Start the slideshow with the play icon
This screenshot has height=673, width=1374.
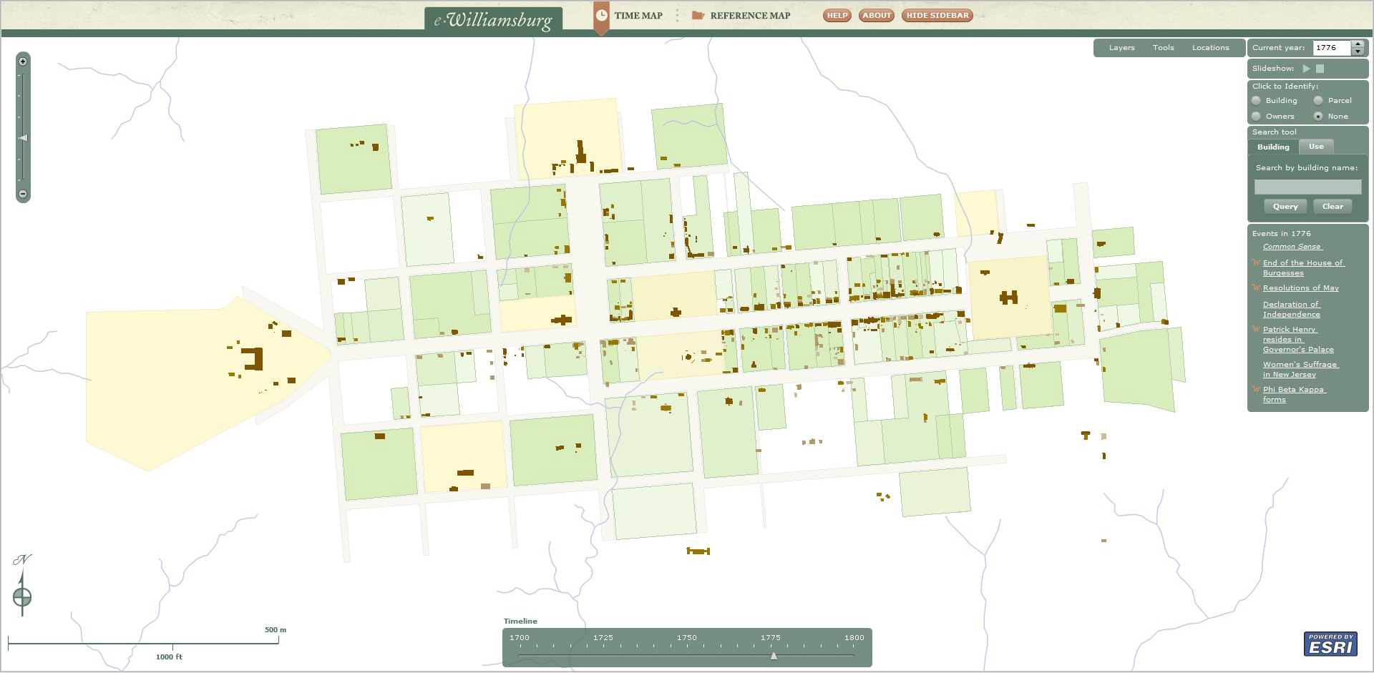1306,69
